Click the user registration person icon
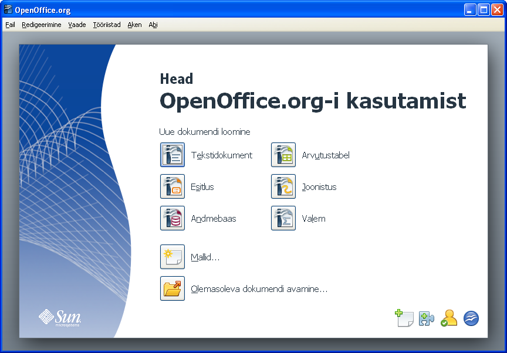This screenshot has height=353, width=507. click(449, 318)
